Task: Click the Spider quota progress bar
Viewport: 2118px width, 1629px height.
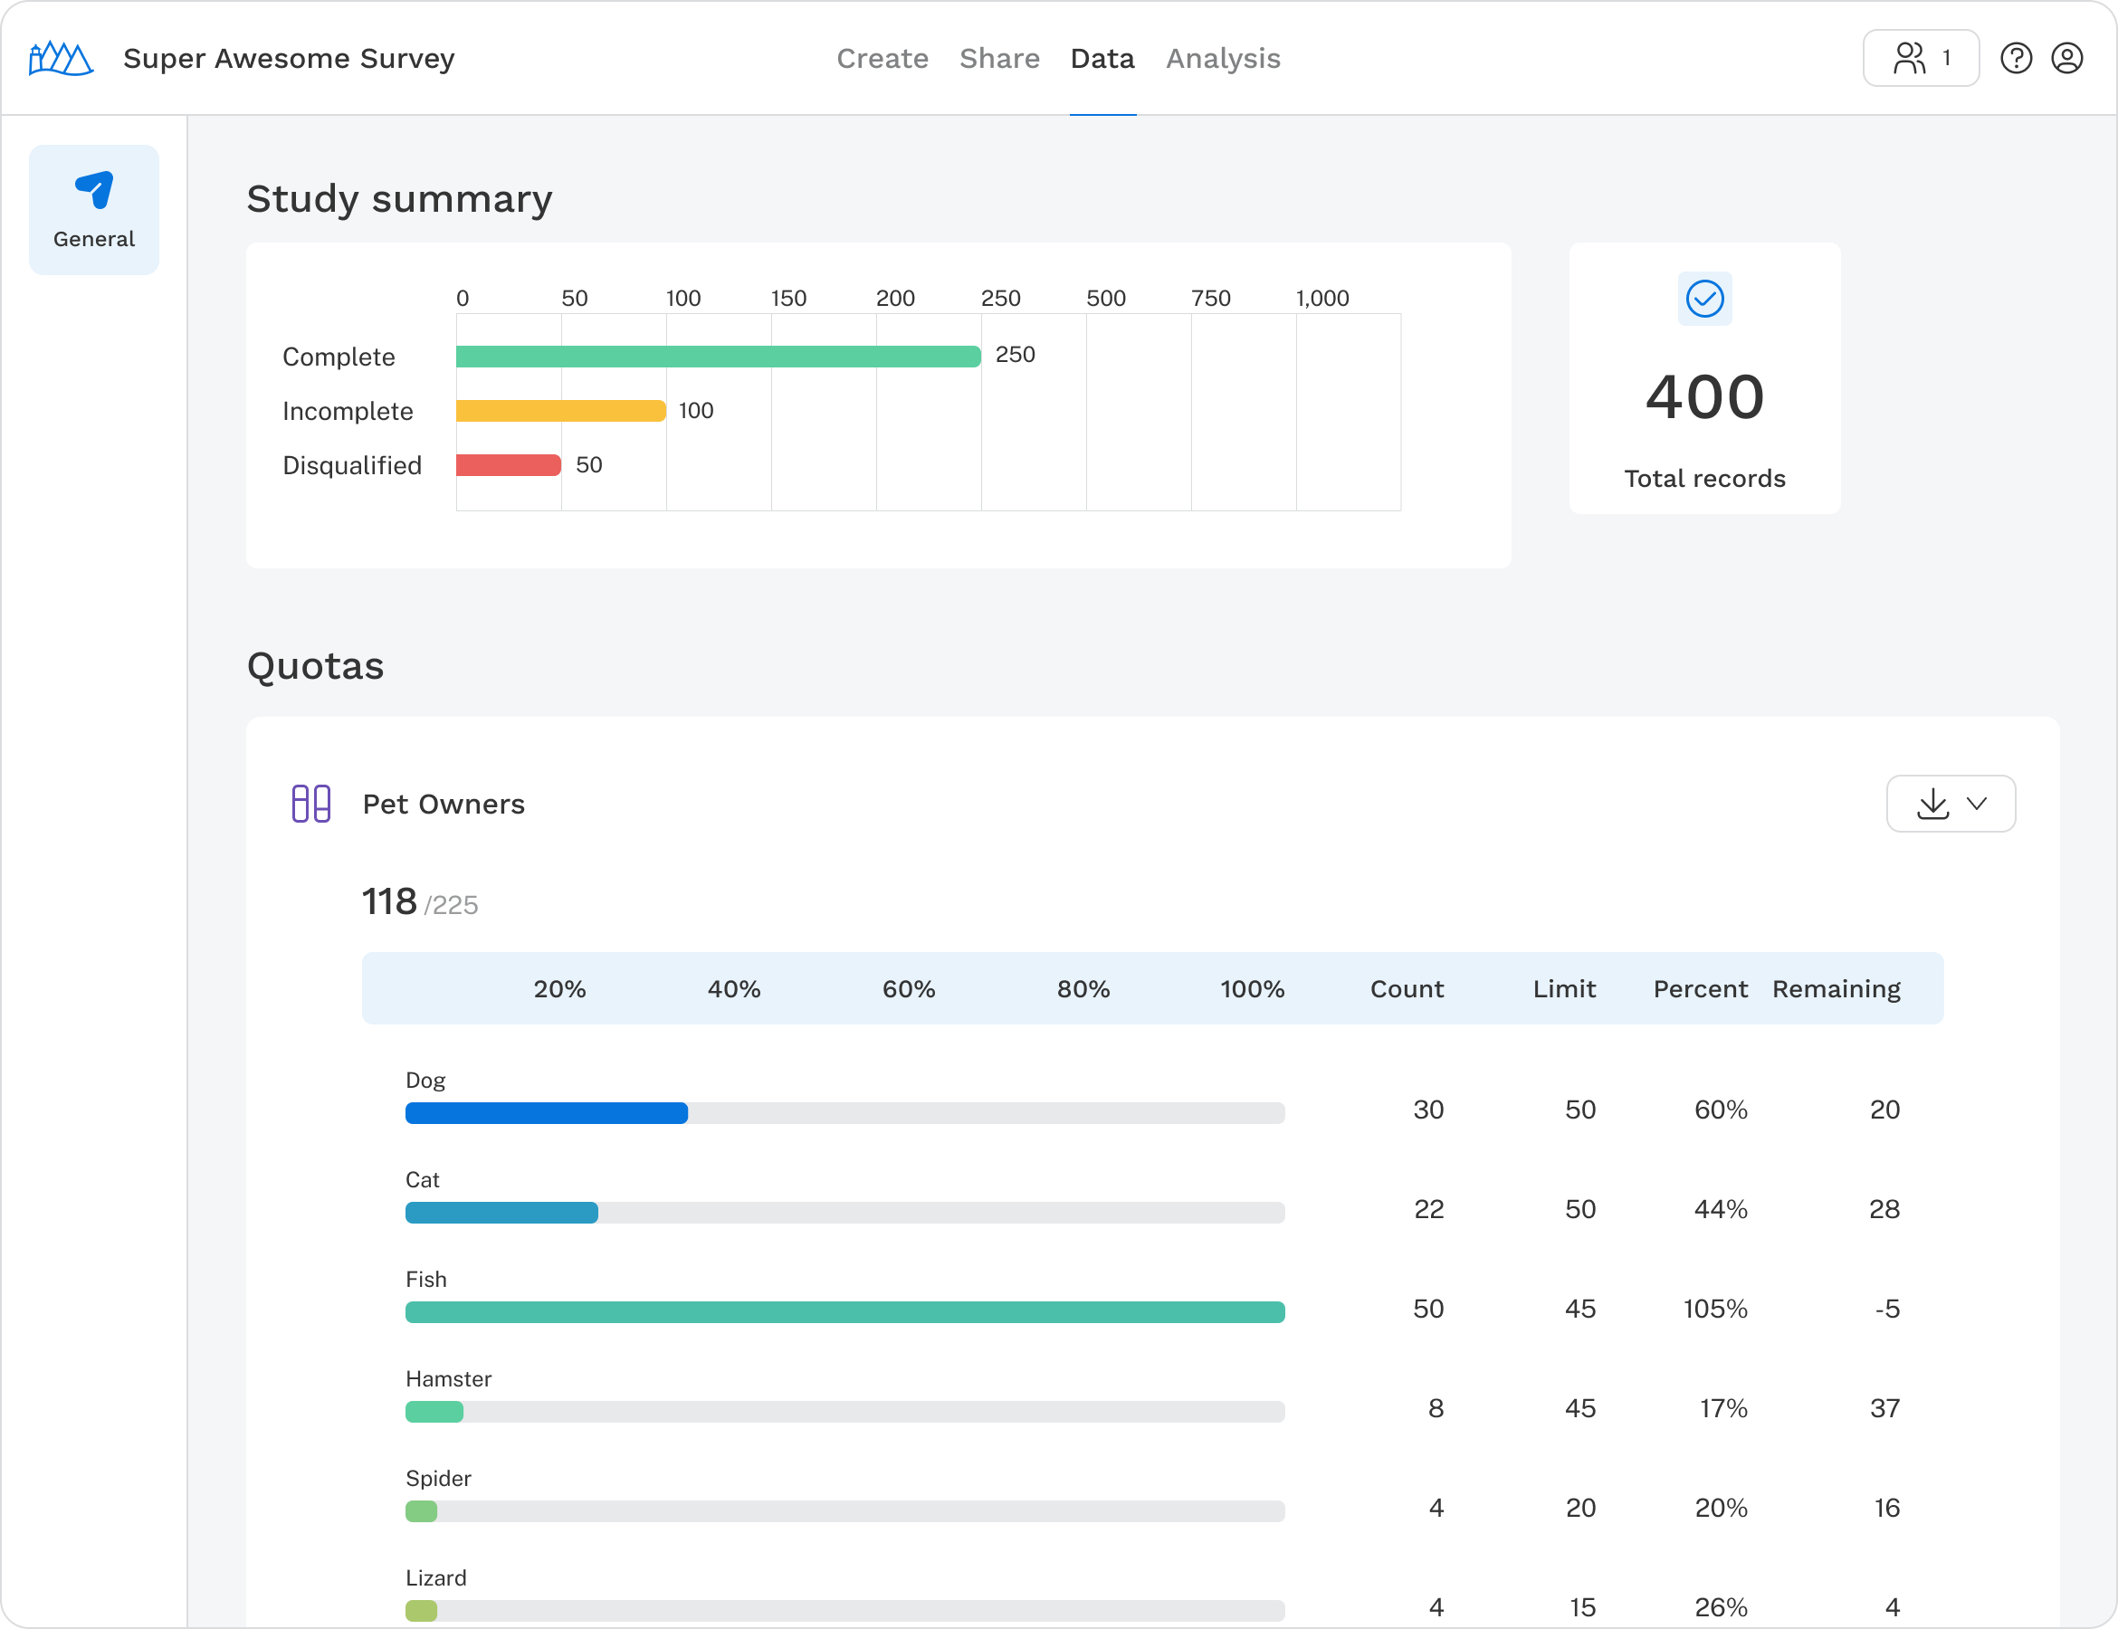Action: (844, 1511)
